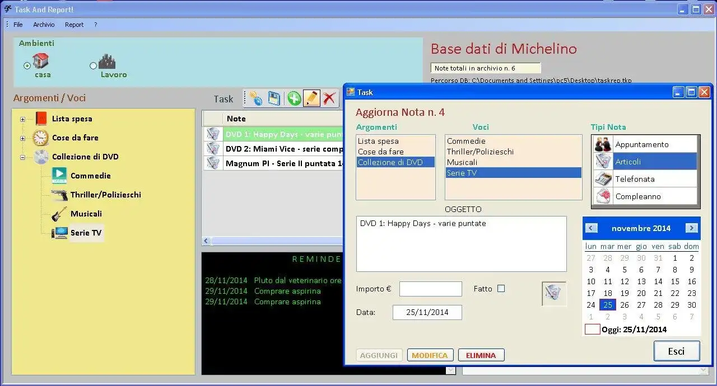717x386 pixels.
Task: Click the Appuntamento people icon
Action: pyautogui.click(x=603, y=144)
